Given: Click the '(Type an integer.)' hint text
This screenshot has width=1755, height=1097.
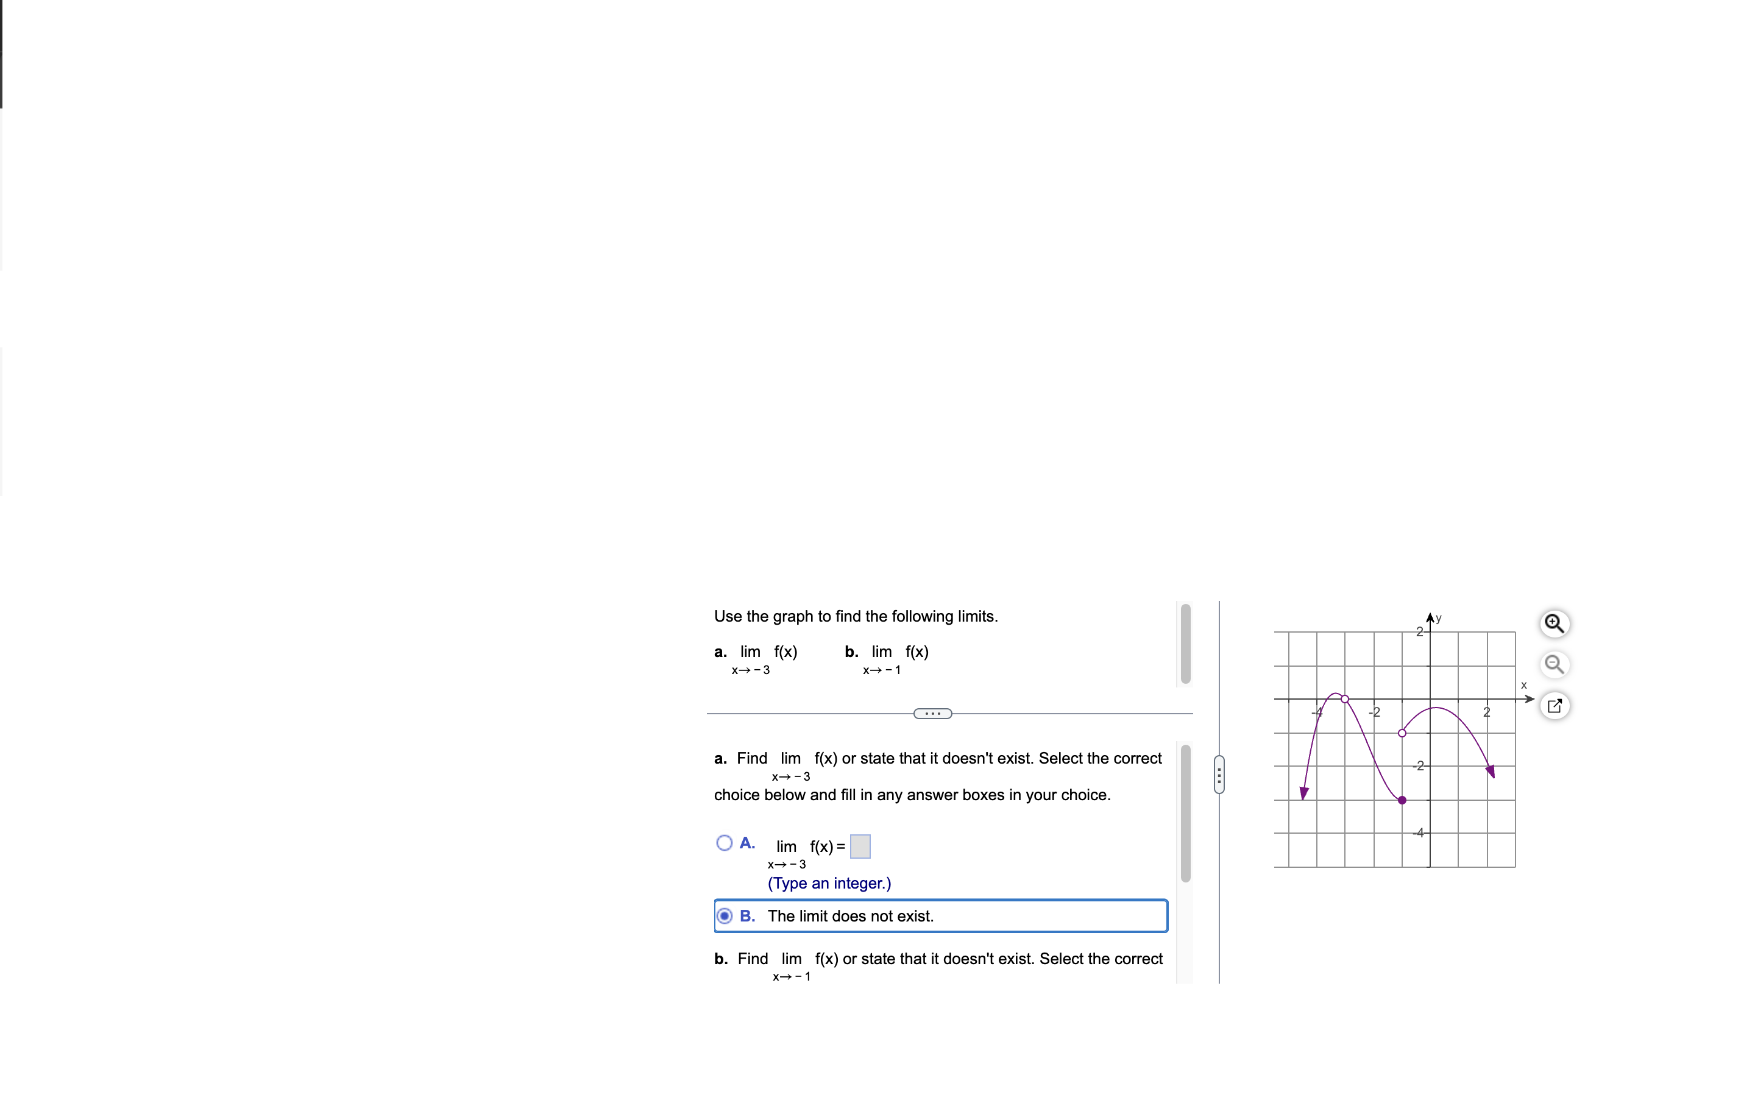Looking at the screenshot, I should click(x=829, y=883).
